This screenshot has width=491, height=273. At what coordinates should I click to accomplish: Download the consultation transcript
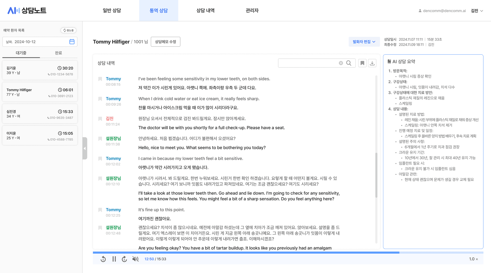point(372,63)
